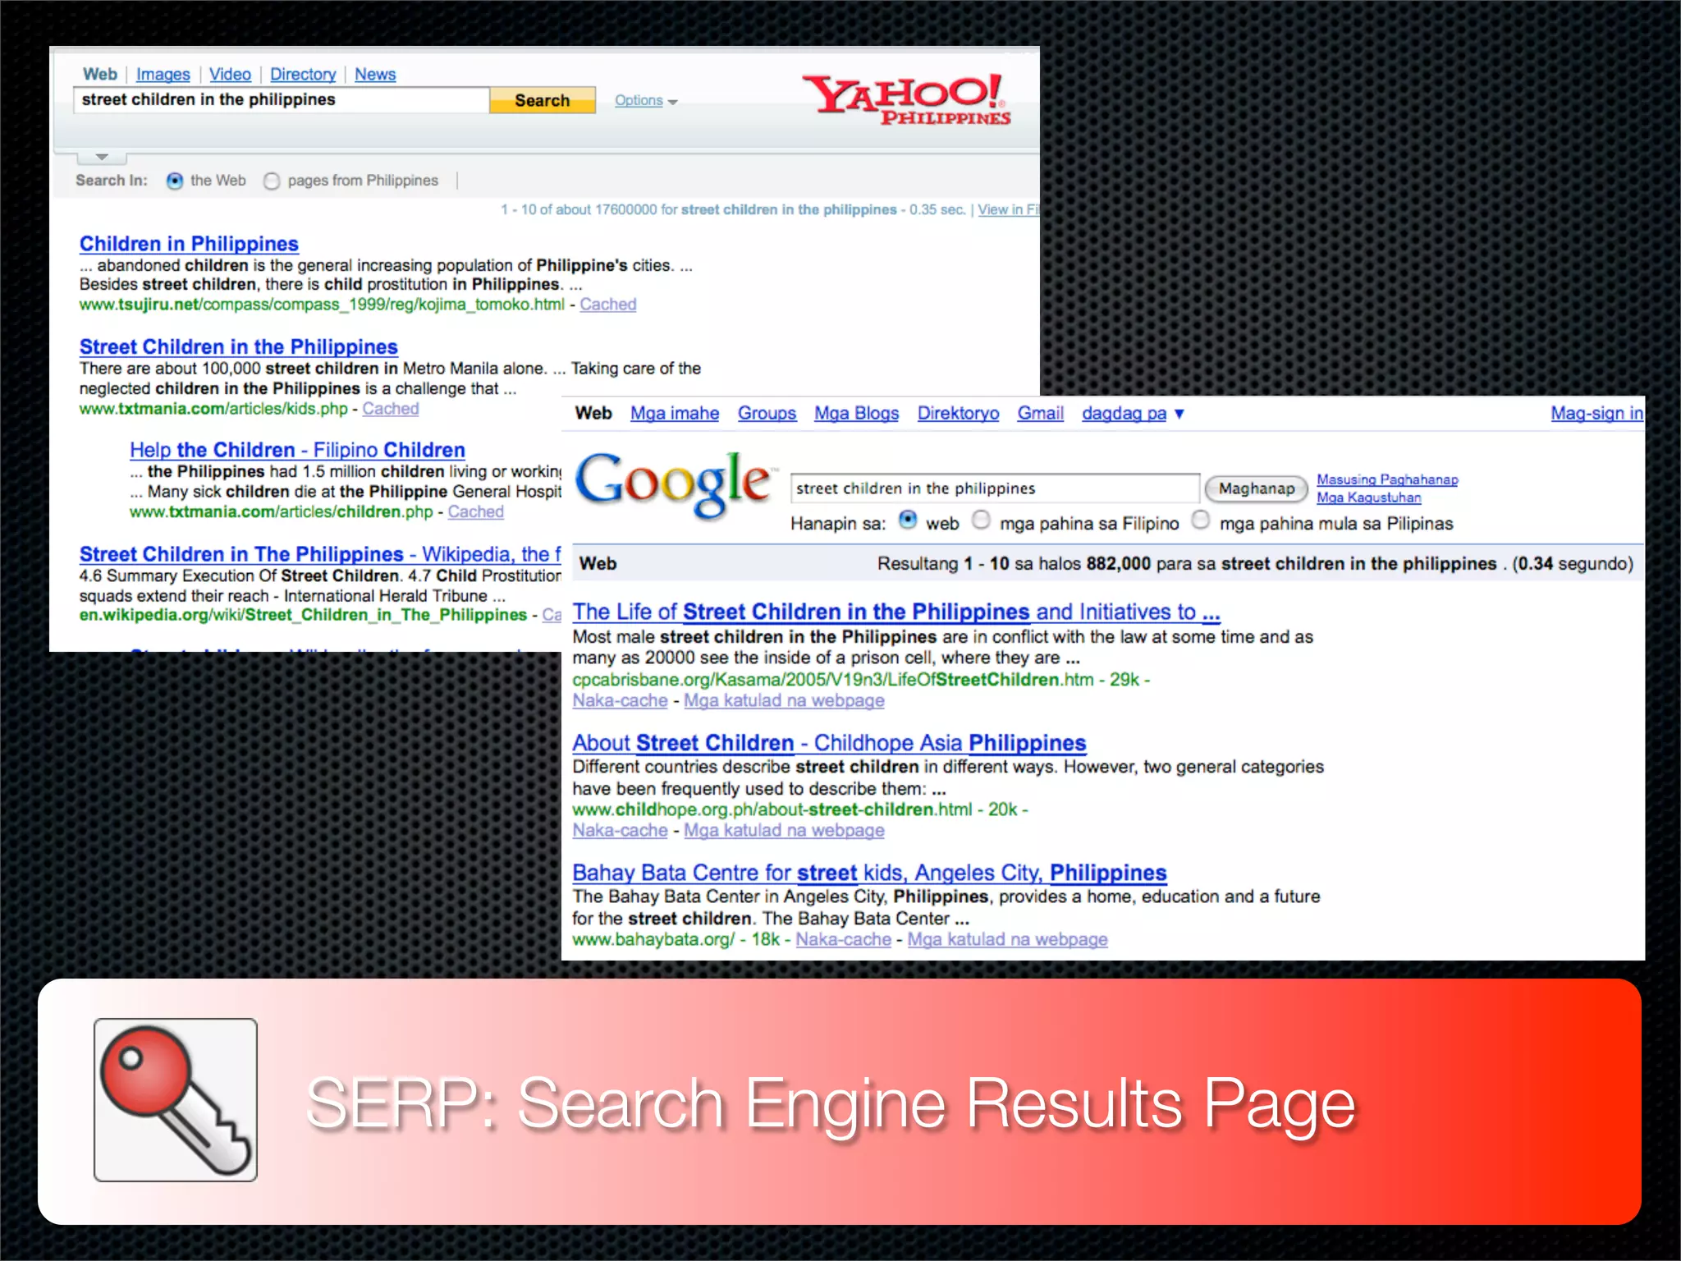
Task: Open Google 'Mga imahe' link
Action: point(675,413)
